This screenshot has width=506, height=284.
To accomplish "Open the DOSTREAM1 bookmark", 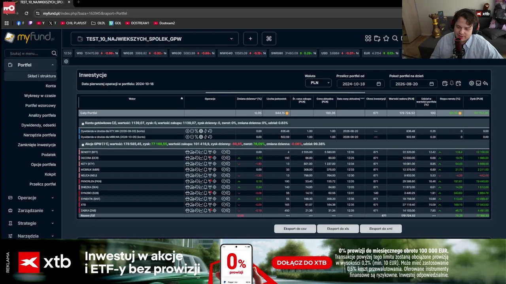I will tap(137, 23).
